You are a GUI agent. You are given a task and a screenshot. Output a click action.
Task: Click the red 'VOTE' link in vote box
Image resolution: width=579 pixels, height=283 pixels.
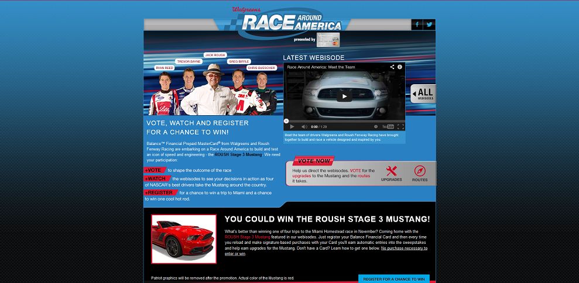coord(355,171)
